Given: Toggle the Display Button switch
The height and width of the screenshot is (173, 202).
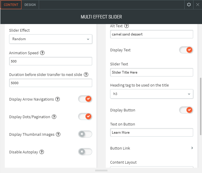Looking at the screenshot, I should pos(186,110).
